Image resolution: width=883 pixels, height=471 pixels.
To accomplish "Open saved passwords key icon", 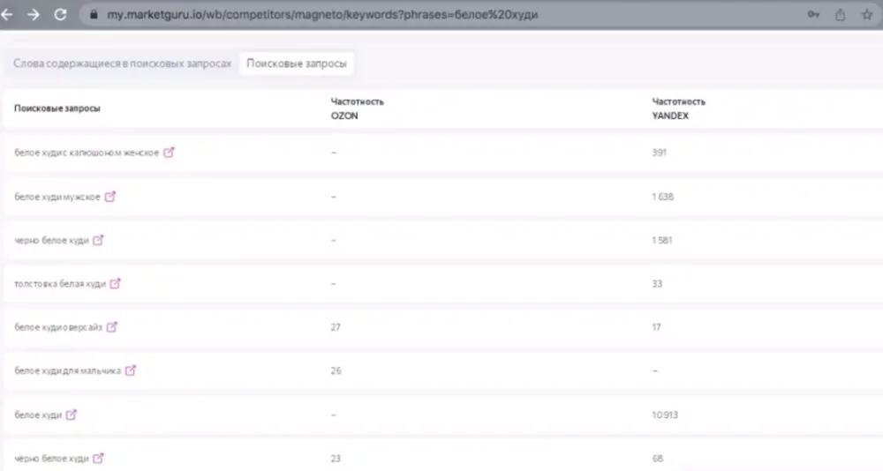I will pyautogui.click(x=813, y=15).
